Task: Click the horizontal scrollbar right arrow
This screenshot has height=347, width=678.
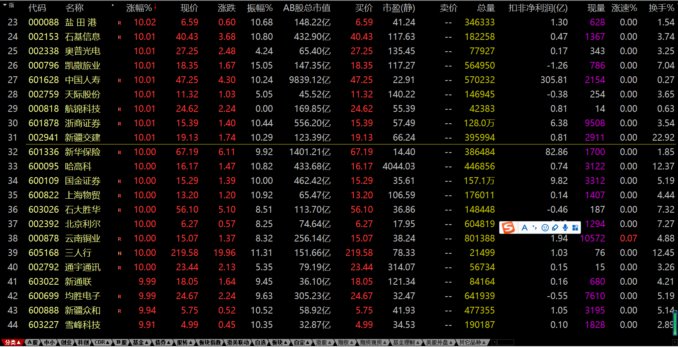Action: click(x=675, y=342)
